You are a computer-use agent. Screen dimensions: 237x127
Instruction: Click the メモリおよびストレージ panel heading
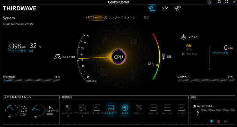[18, 97]
